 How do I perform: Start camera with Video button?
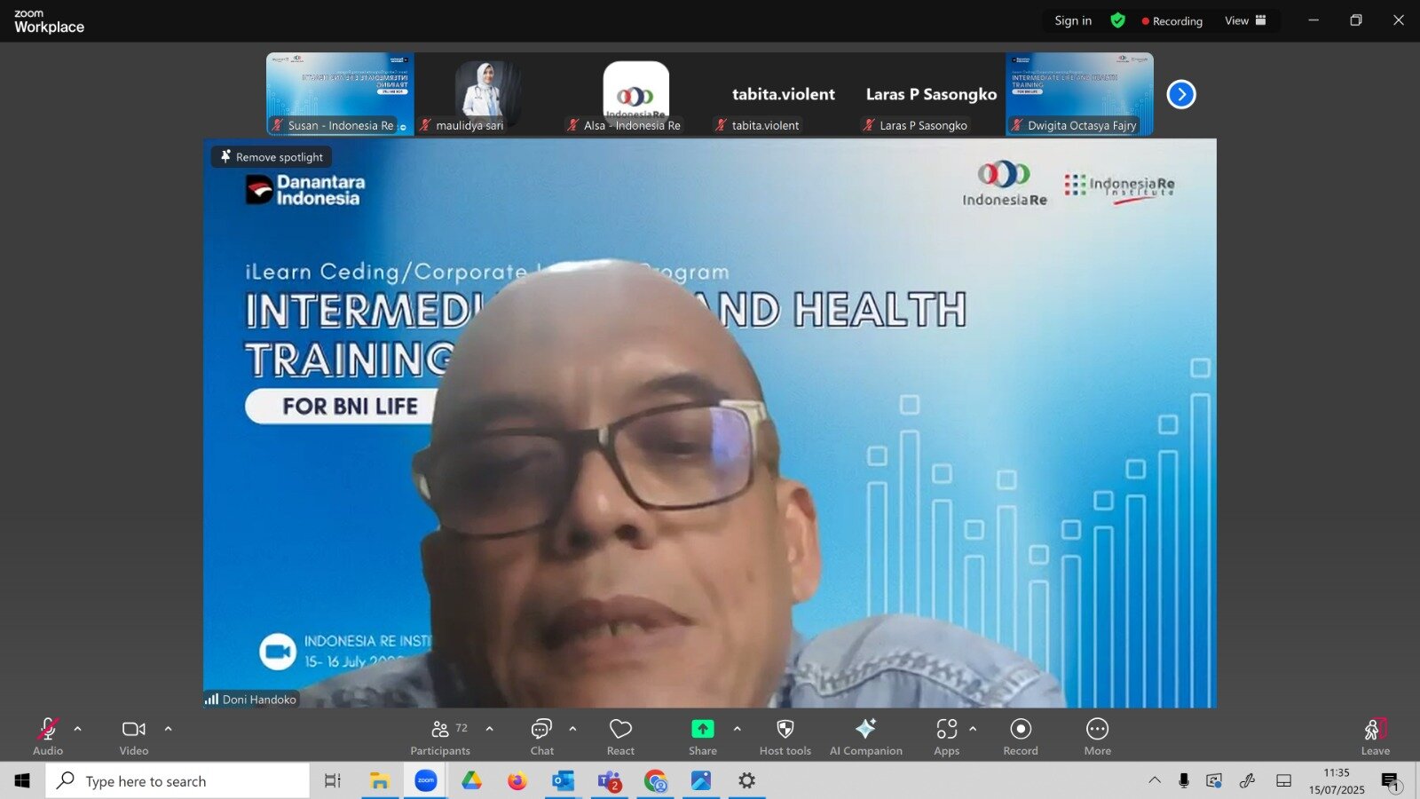(134, 736)
